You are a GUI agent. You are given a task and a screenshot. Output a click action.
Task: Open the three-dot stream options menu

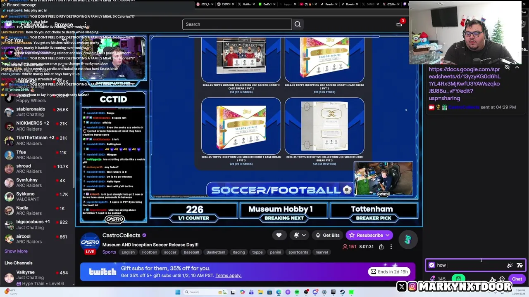[x=391, y=247]
